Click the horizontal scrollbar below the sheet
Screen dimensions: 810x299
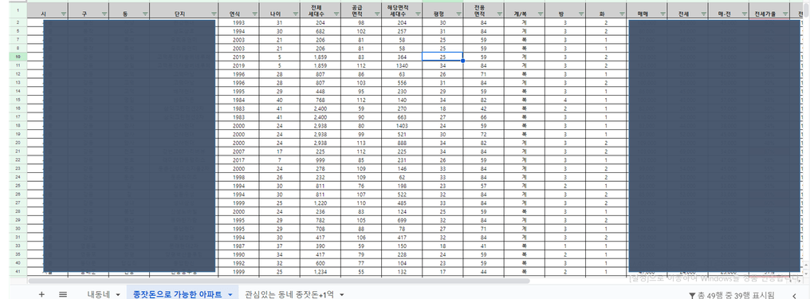coord(279,281)
